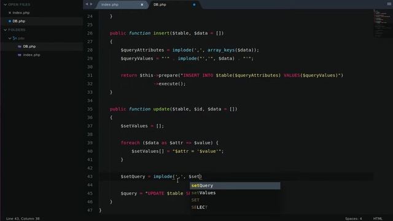Viewport: 393px width, 221px height.
Task: Choose setQuery autocomplete suggestion
Action: point(235,185)
